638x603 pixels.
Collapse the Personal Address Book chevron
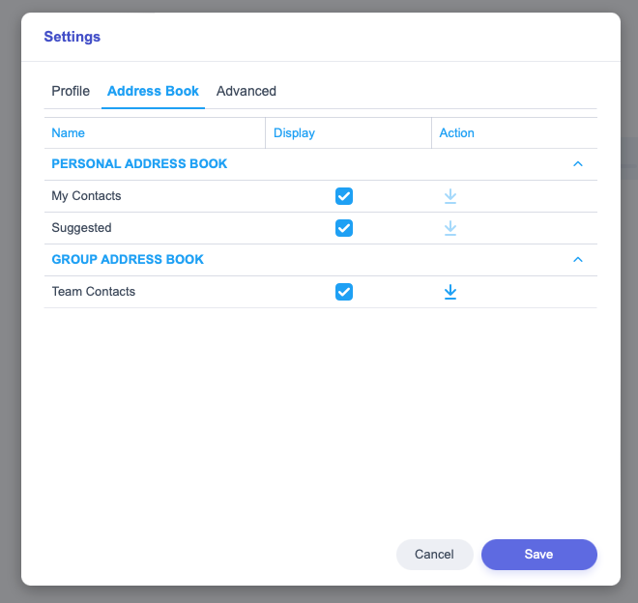[x=578, y=164]
